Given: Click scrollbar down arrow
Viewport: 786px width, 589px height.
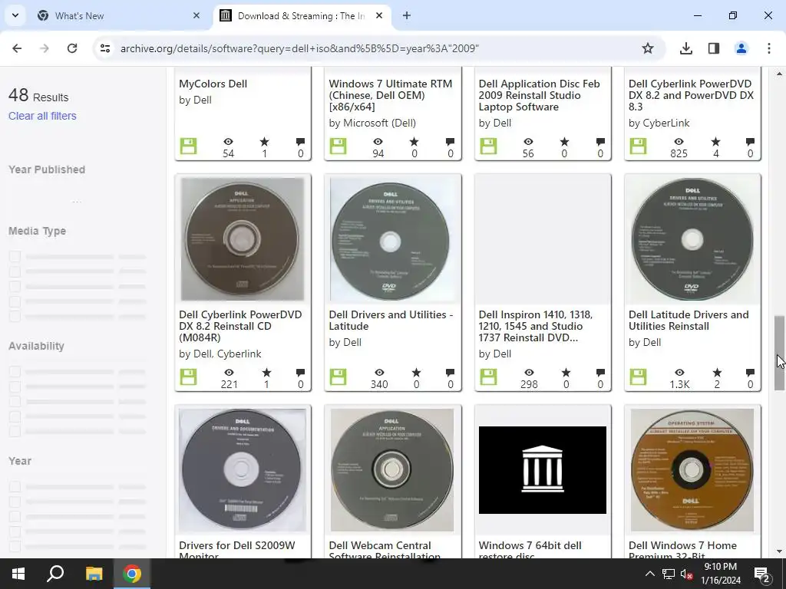Looking at the screenshot, I should click(x=779, y=551).
